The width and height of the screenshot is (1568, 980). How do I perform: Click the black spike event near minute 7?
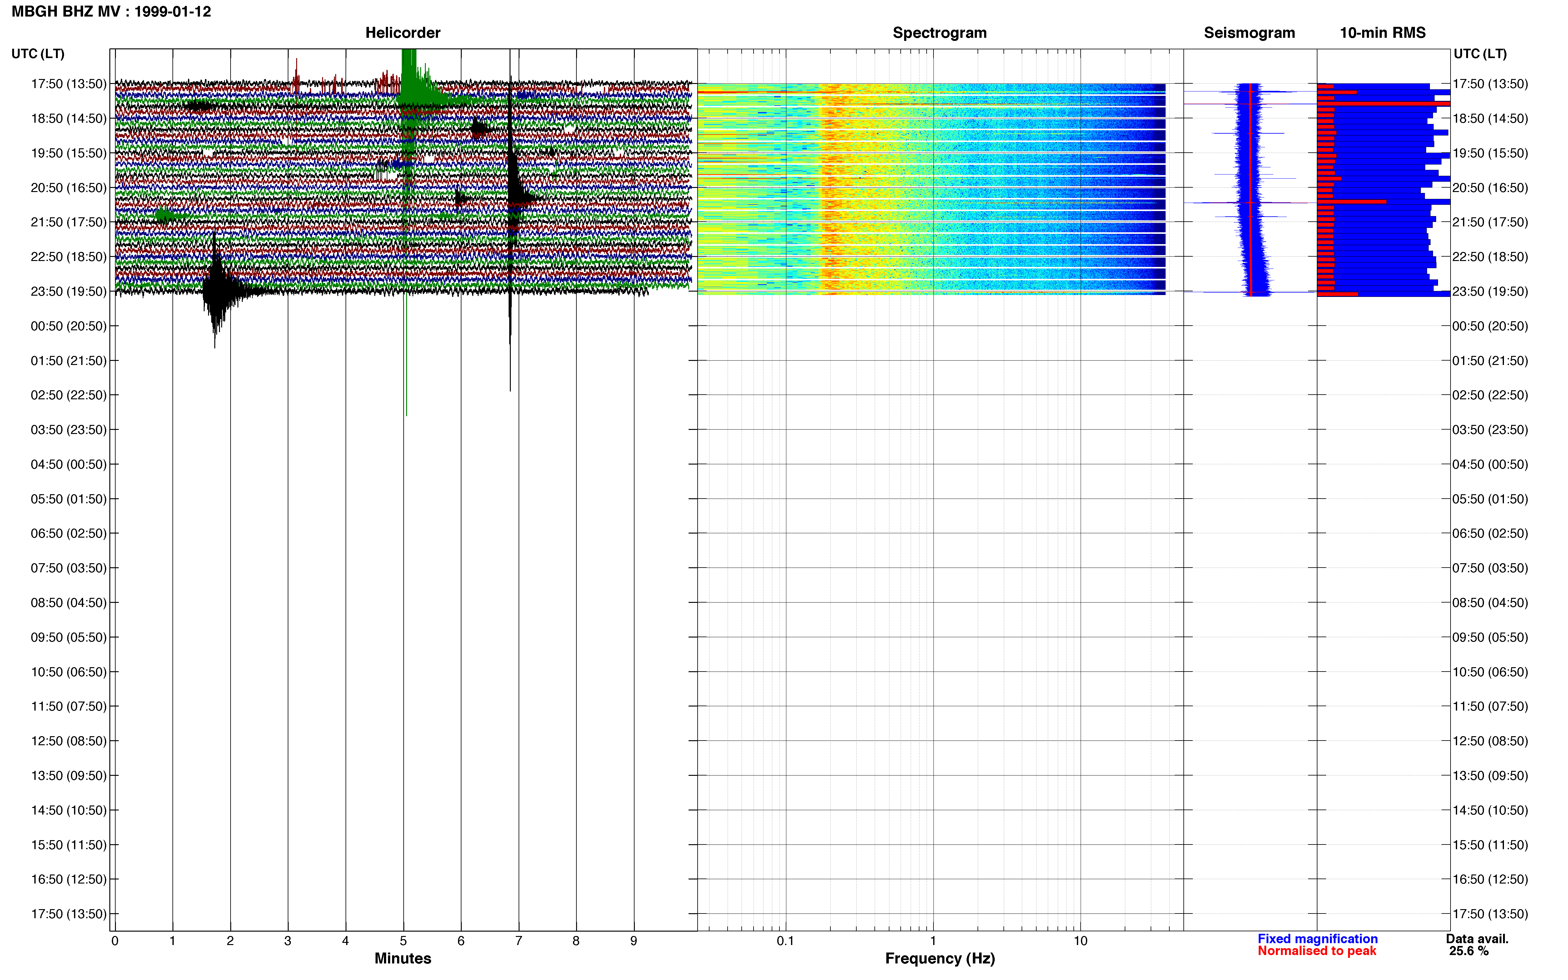(512, 195)
